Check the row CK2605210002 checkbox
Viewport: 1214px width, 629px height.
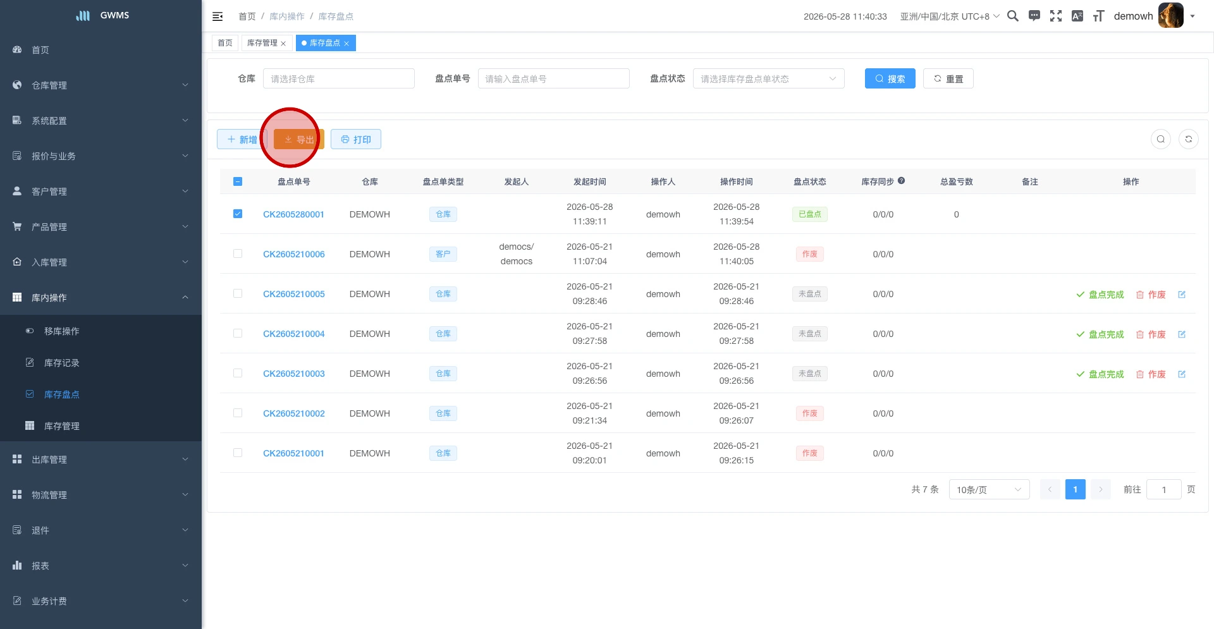[238, 413]
